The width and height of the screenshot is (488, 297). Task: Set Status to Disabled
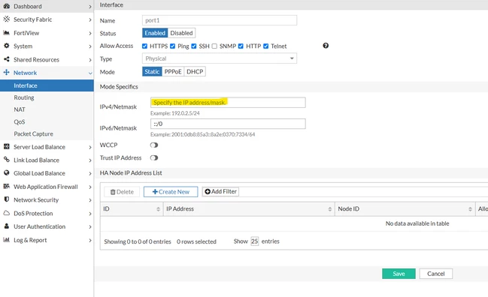coord(181,33)
